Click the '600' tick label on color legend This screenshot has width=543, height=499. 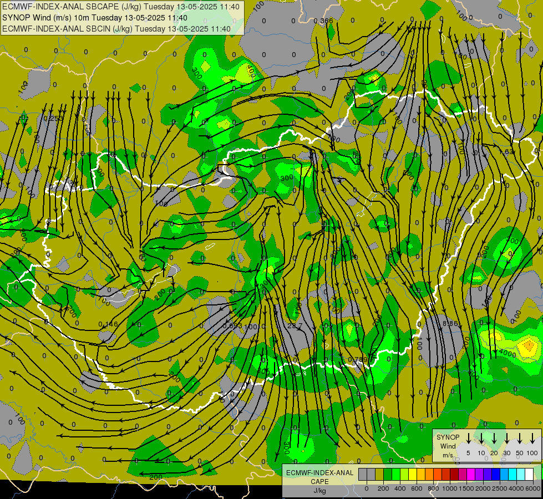(x=417, y=488)
